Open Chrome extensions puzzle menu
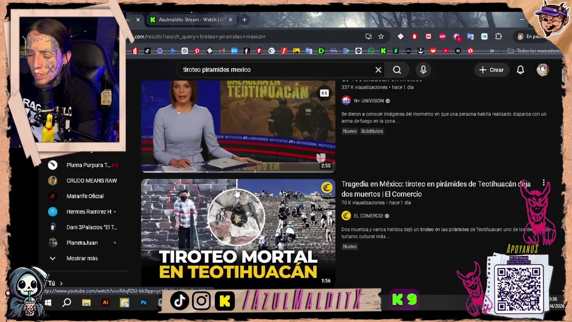 coord(498,37)
